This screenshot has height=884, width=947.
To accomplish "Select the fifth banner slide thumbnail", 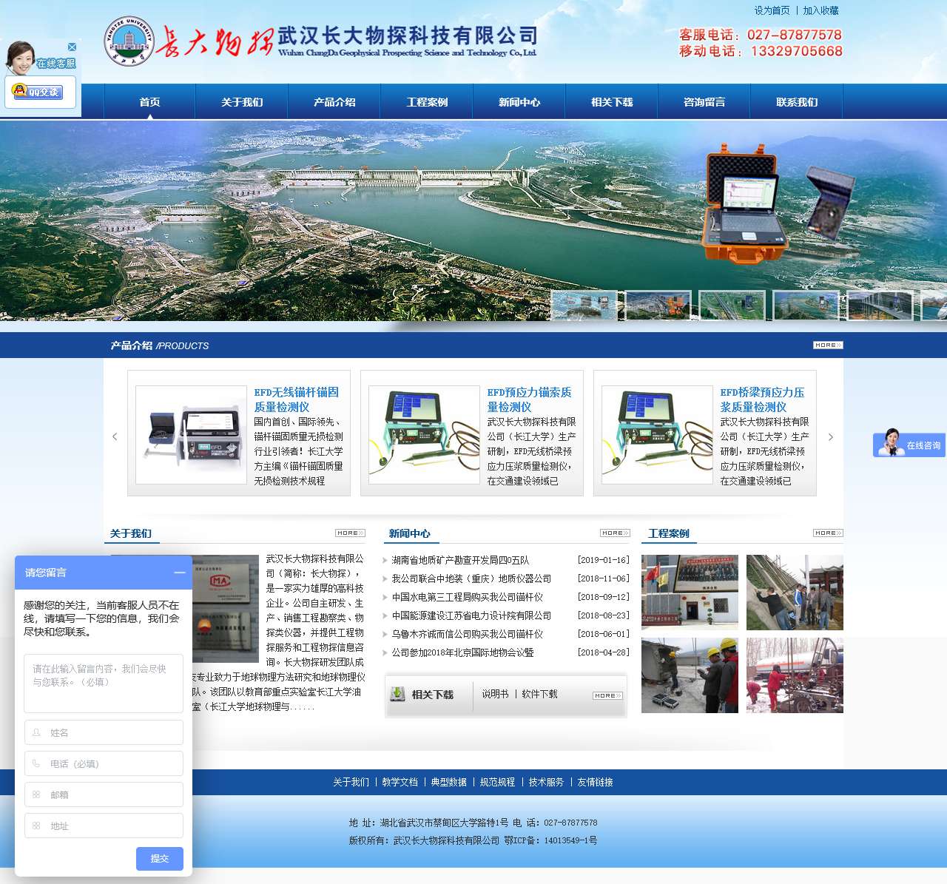I will coord(880,306).
